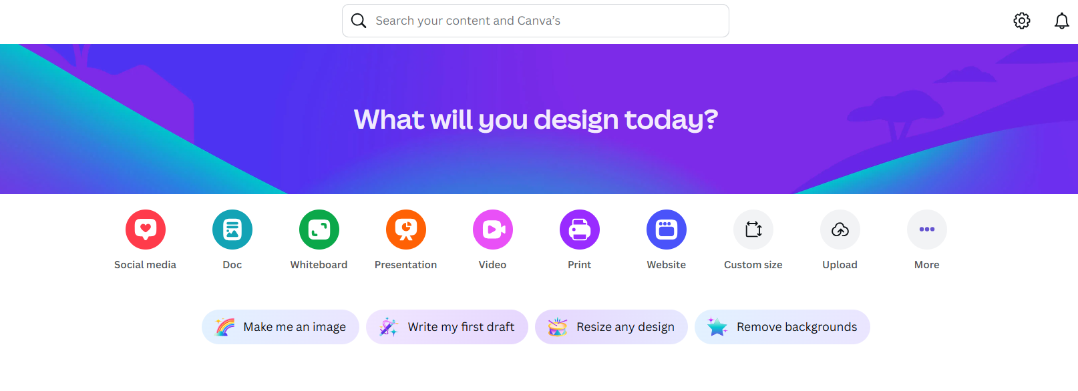The width and height of the screenshot is (1078, 391).
Task: Click the Presentation label text
Action: [x=406, y=265]
